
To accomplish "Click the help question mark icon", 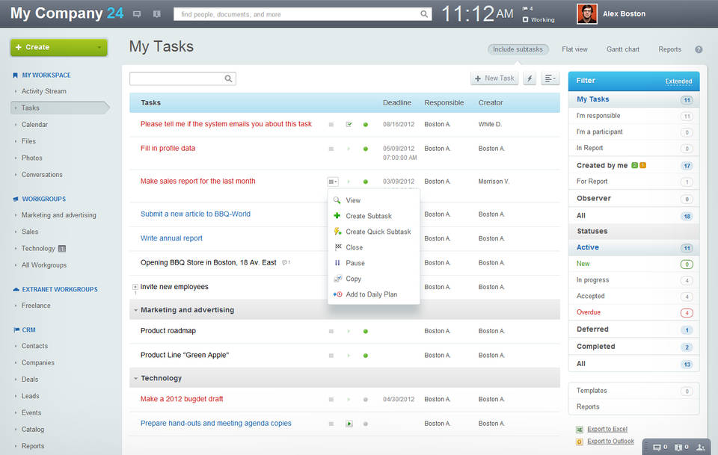I will point(699,50).
